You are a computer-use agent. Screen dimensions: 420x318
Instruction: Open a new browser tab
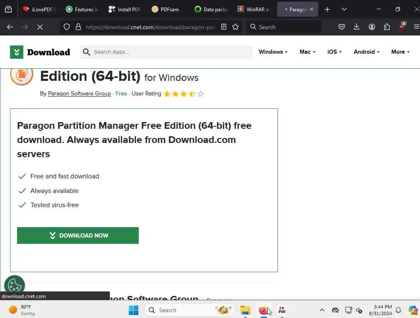pyautogui.click(x=327, y=9)
